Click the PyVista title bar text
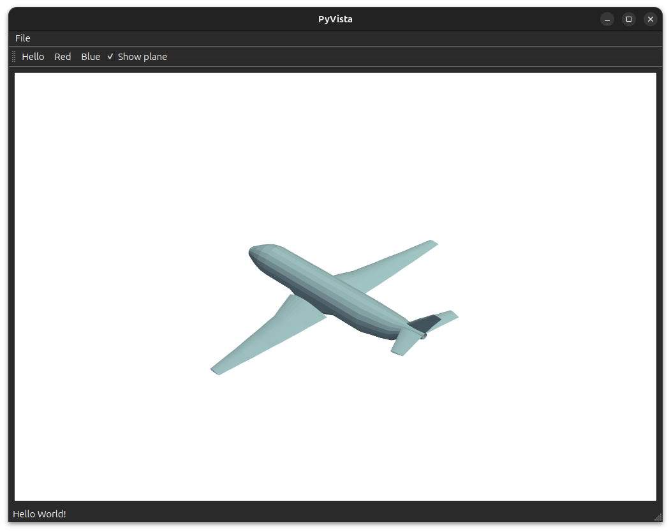This screenshot has height=532, width=671. coord(335,19)
